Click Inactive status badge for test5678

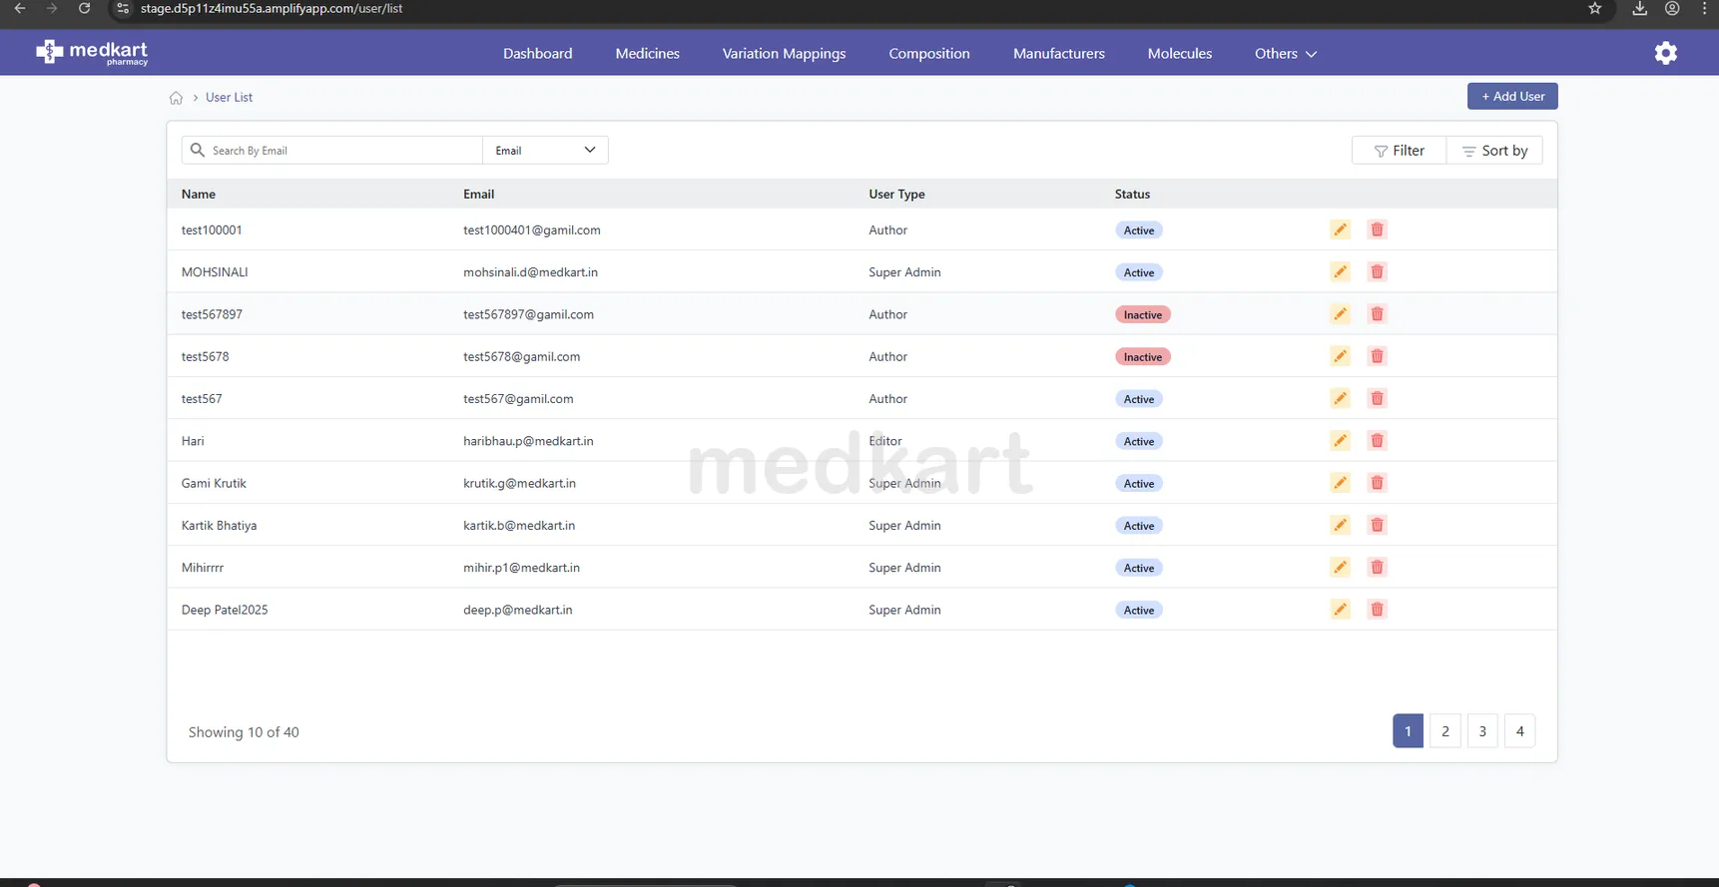point(1142,357)
